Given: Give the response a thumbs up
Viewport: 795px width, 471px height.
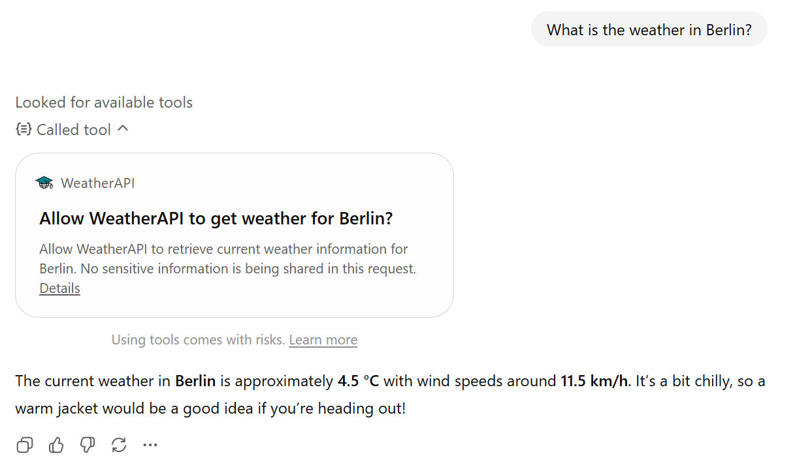Looking at the screenshot, I should (x=56, y=446).
